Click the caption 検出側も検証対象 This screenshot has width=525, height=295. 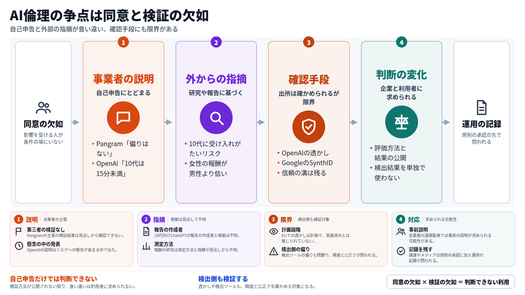(x=314, y=220)
